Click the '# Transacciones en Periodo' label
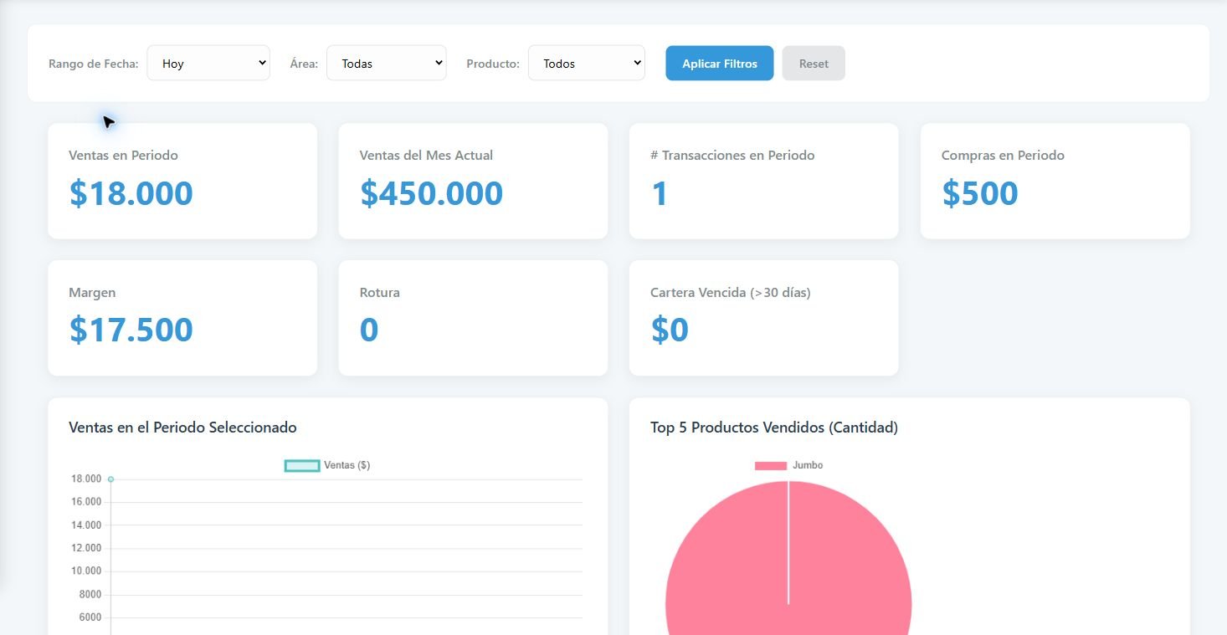Viewport: 1227px width, 635px height. [x=732, y=156]
